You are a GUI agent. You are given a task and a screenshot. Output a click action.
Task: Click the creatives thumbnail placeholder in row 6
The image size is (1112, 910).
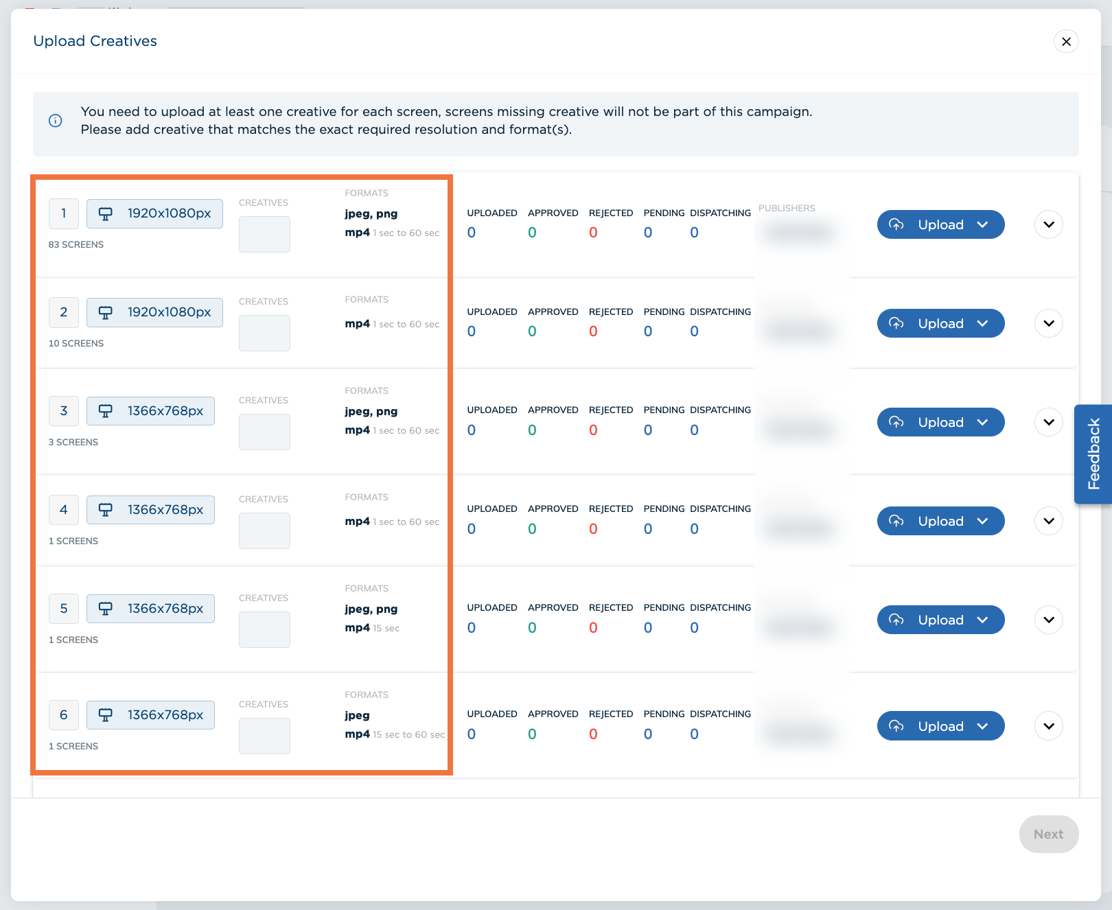pyautogui.click(x=264, y=736)
